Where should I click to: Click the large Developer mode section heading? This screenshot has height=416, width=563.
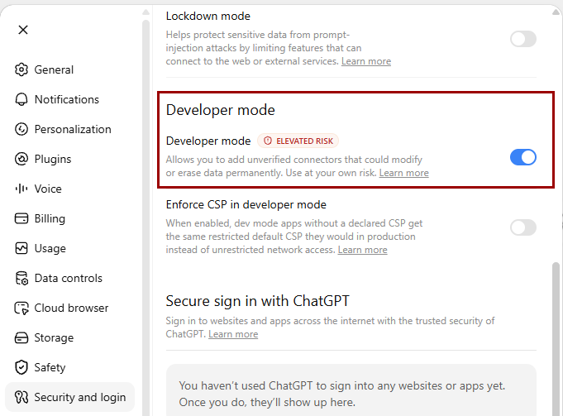221,110
